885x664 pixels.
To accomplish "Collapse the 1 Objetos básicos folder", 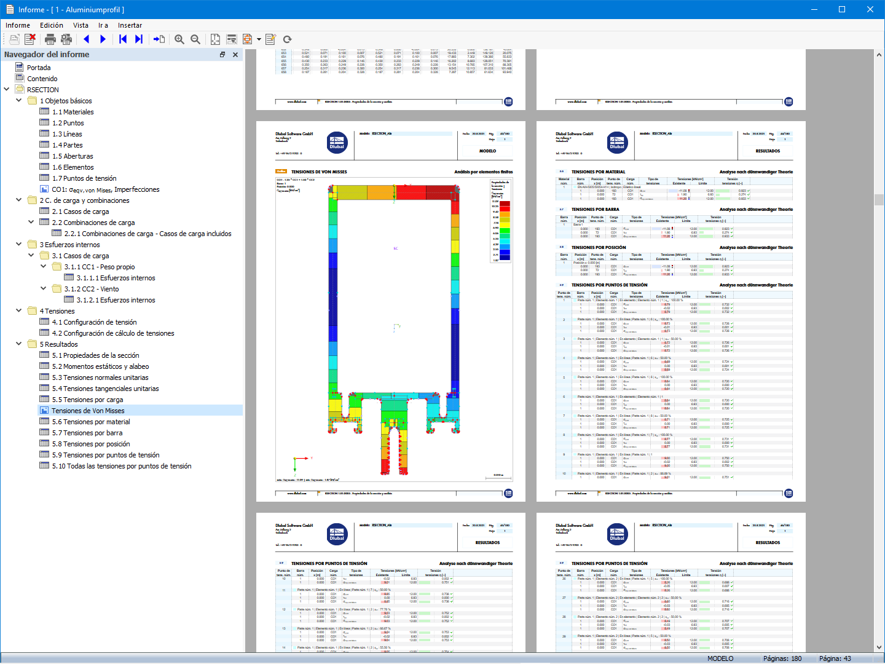I will click(19, 100).
